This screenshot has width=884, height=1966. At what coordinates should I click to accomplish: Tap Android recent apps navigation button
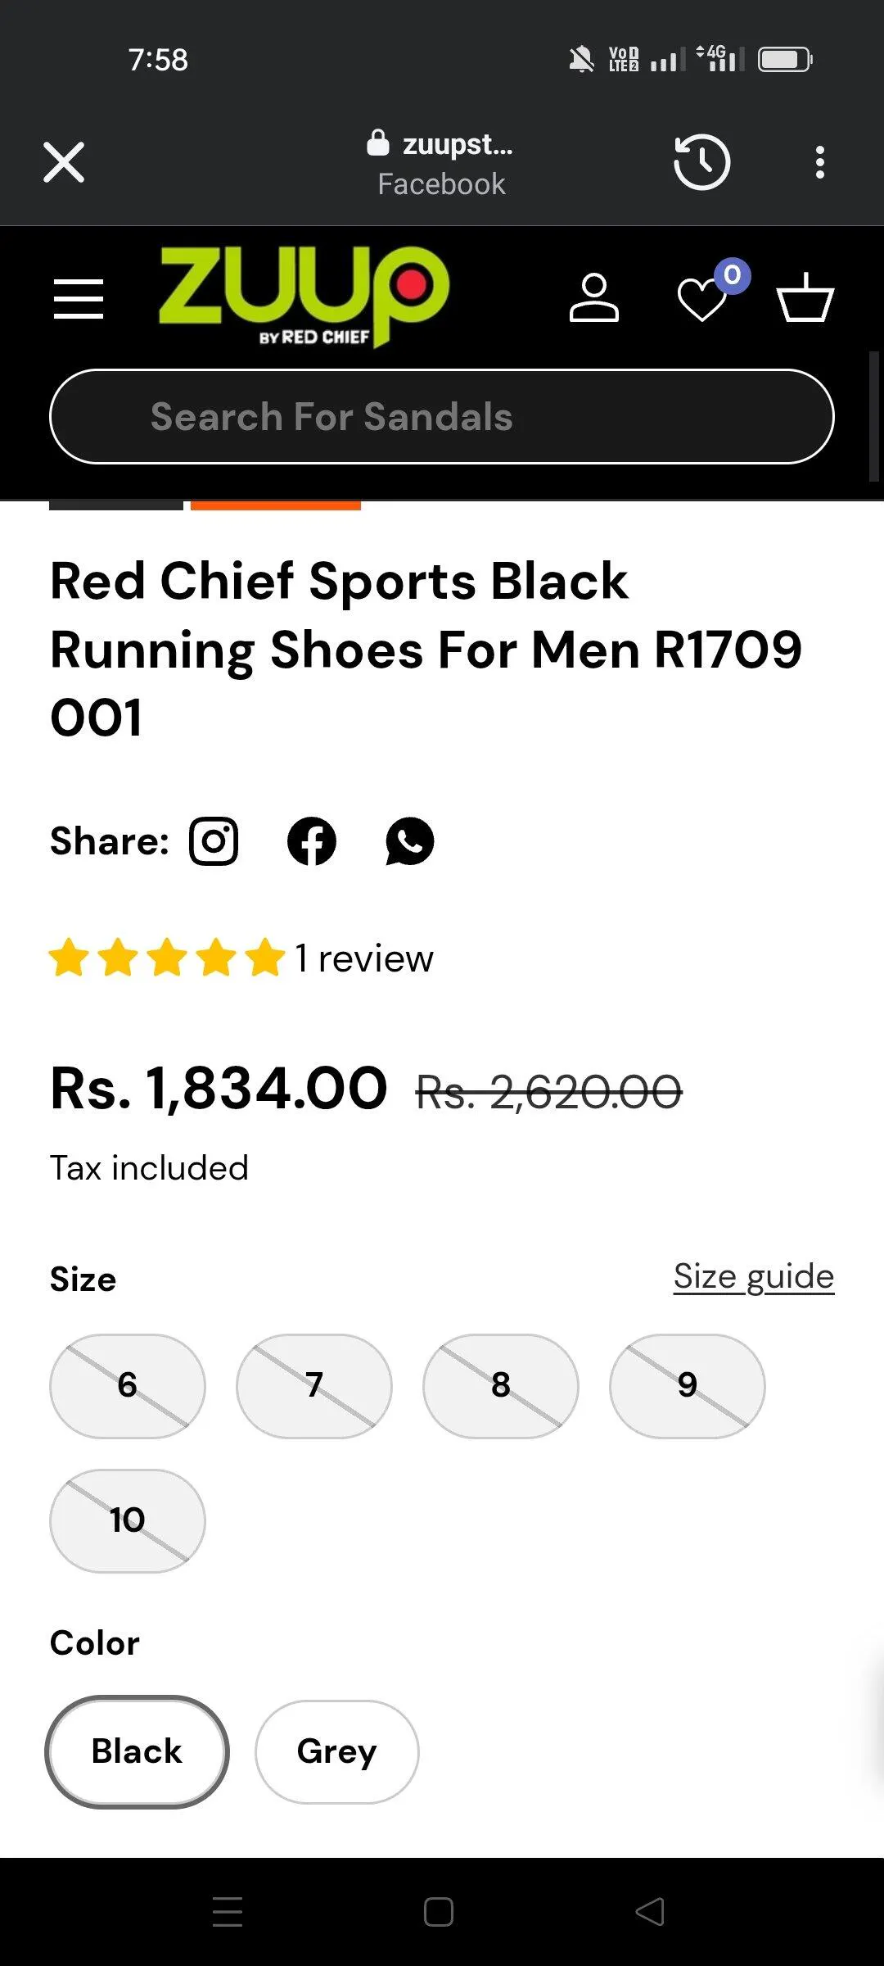228,1912
